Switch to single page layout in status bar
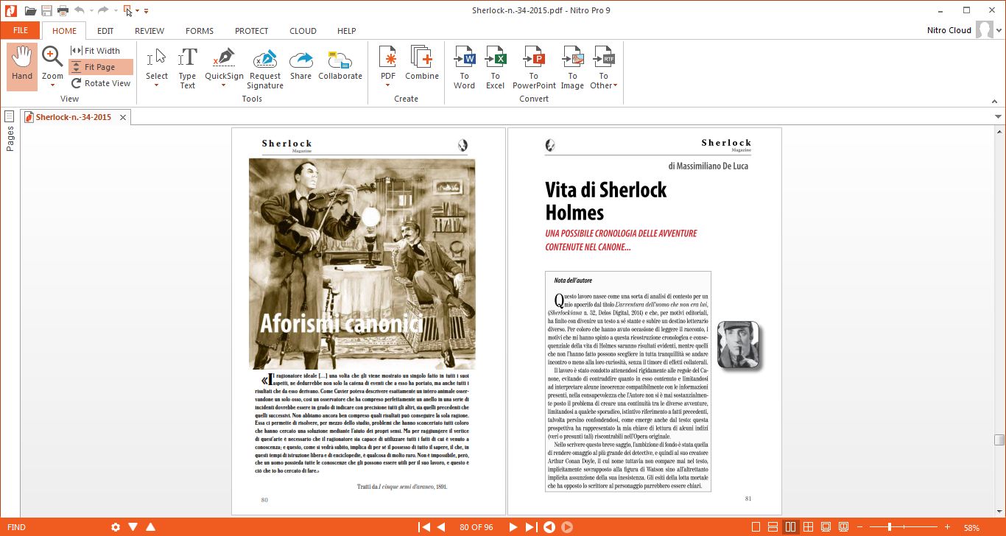The image size is (1006, 536). [x=756, y=527]
